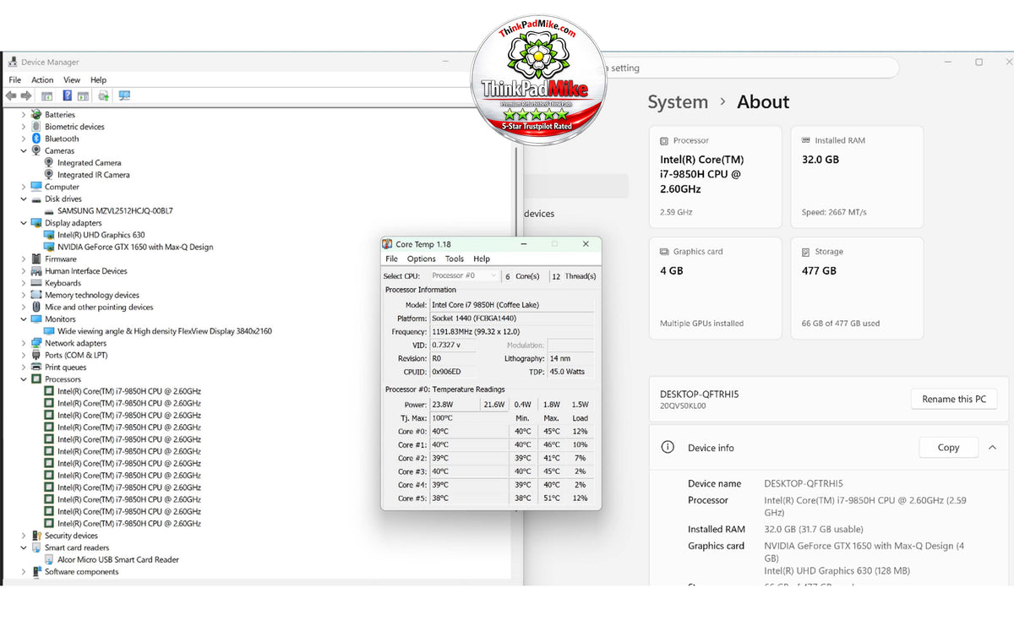Collapse the Display adapters category
This screenshot has width=1014, height=637.
pyautogui.click(x=24, y=223)
